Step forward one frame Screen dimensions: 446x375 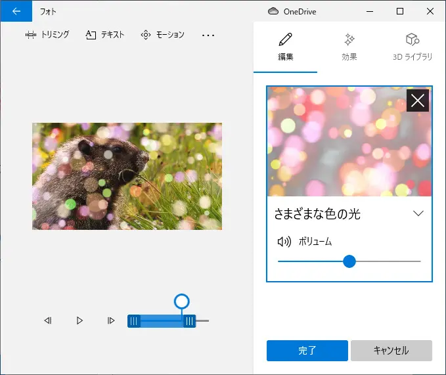click(111, 320)
